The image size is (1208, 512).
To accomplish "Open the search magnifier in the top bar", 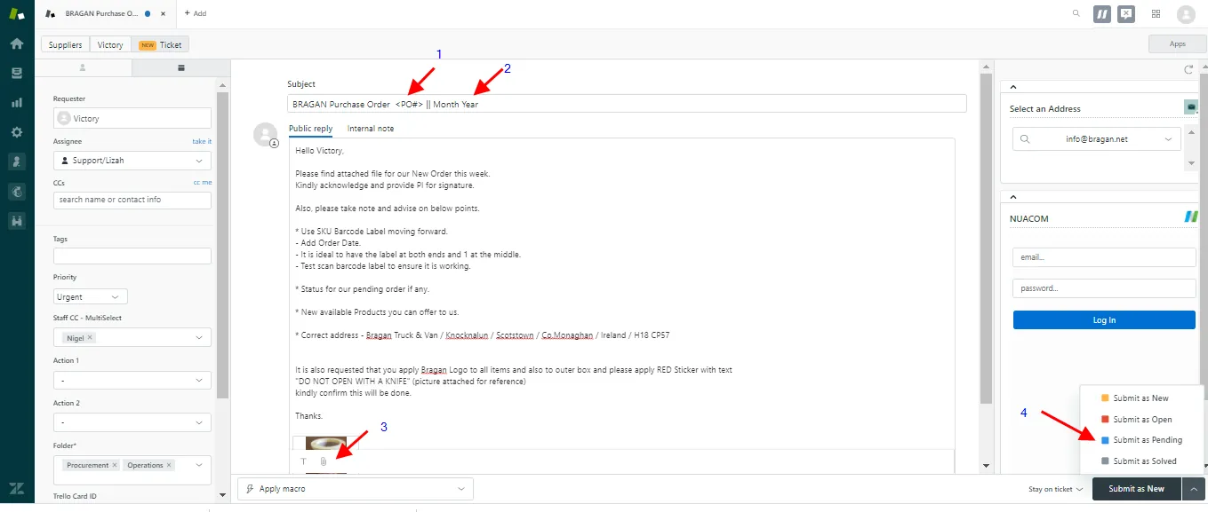I will (x=1076, y=13).
